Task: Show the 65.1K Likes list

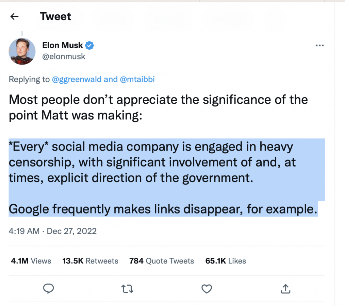Action: click(x=226, y=261)
